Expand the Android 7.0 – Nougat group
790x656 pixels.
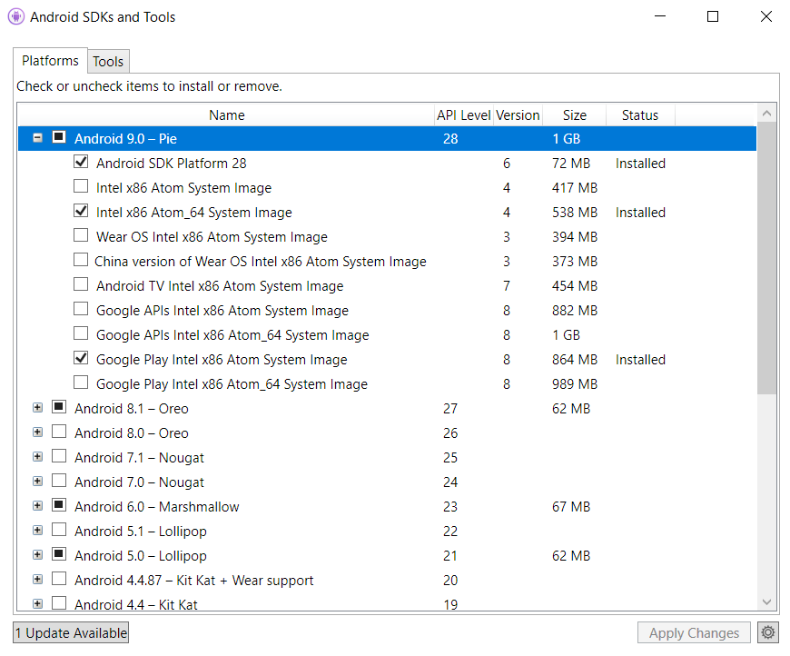coord(37,481)
